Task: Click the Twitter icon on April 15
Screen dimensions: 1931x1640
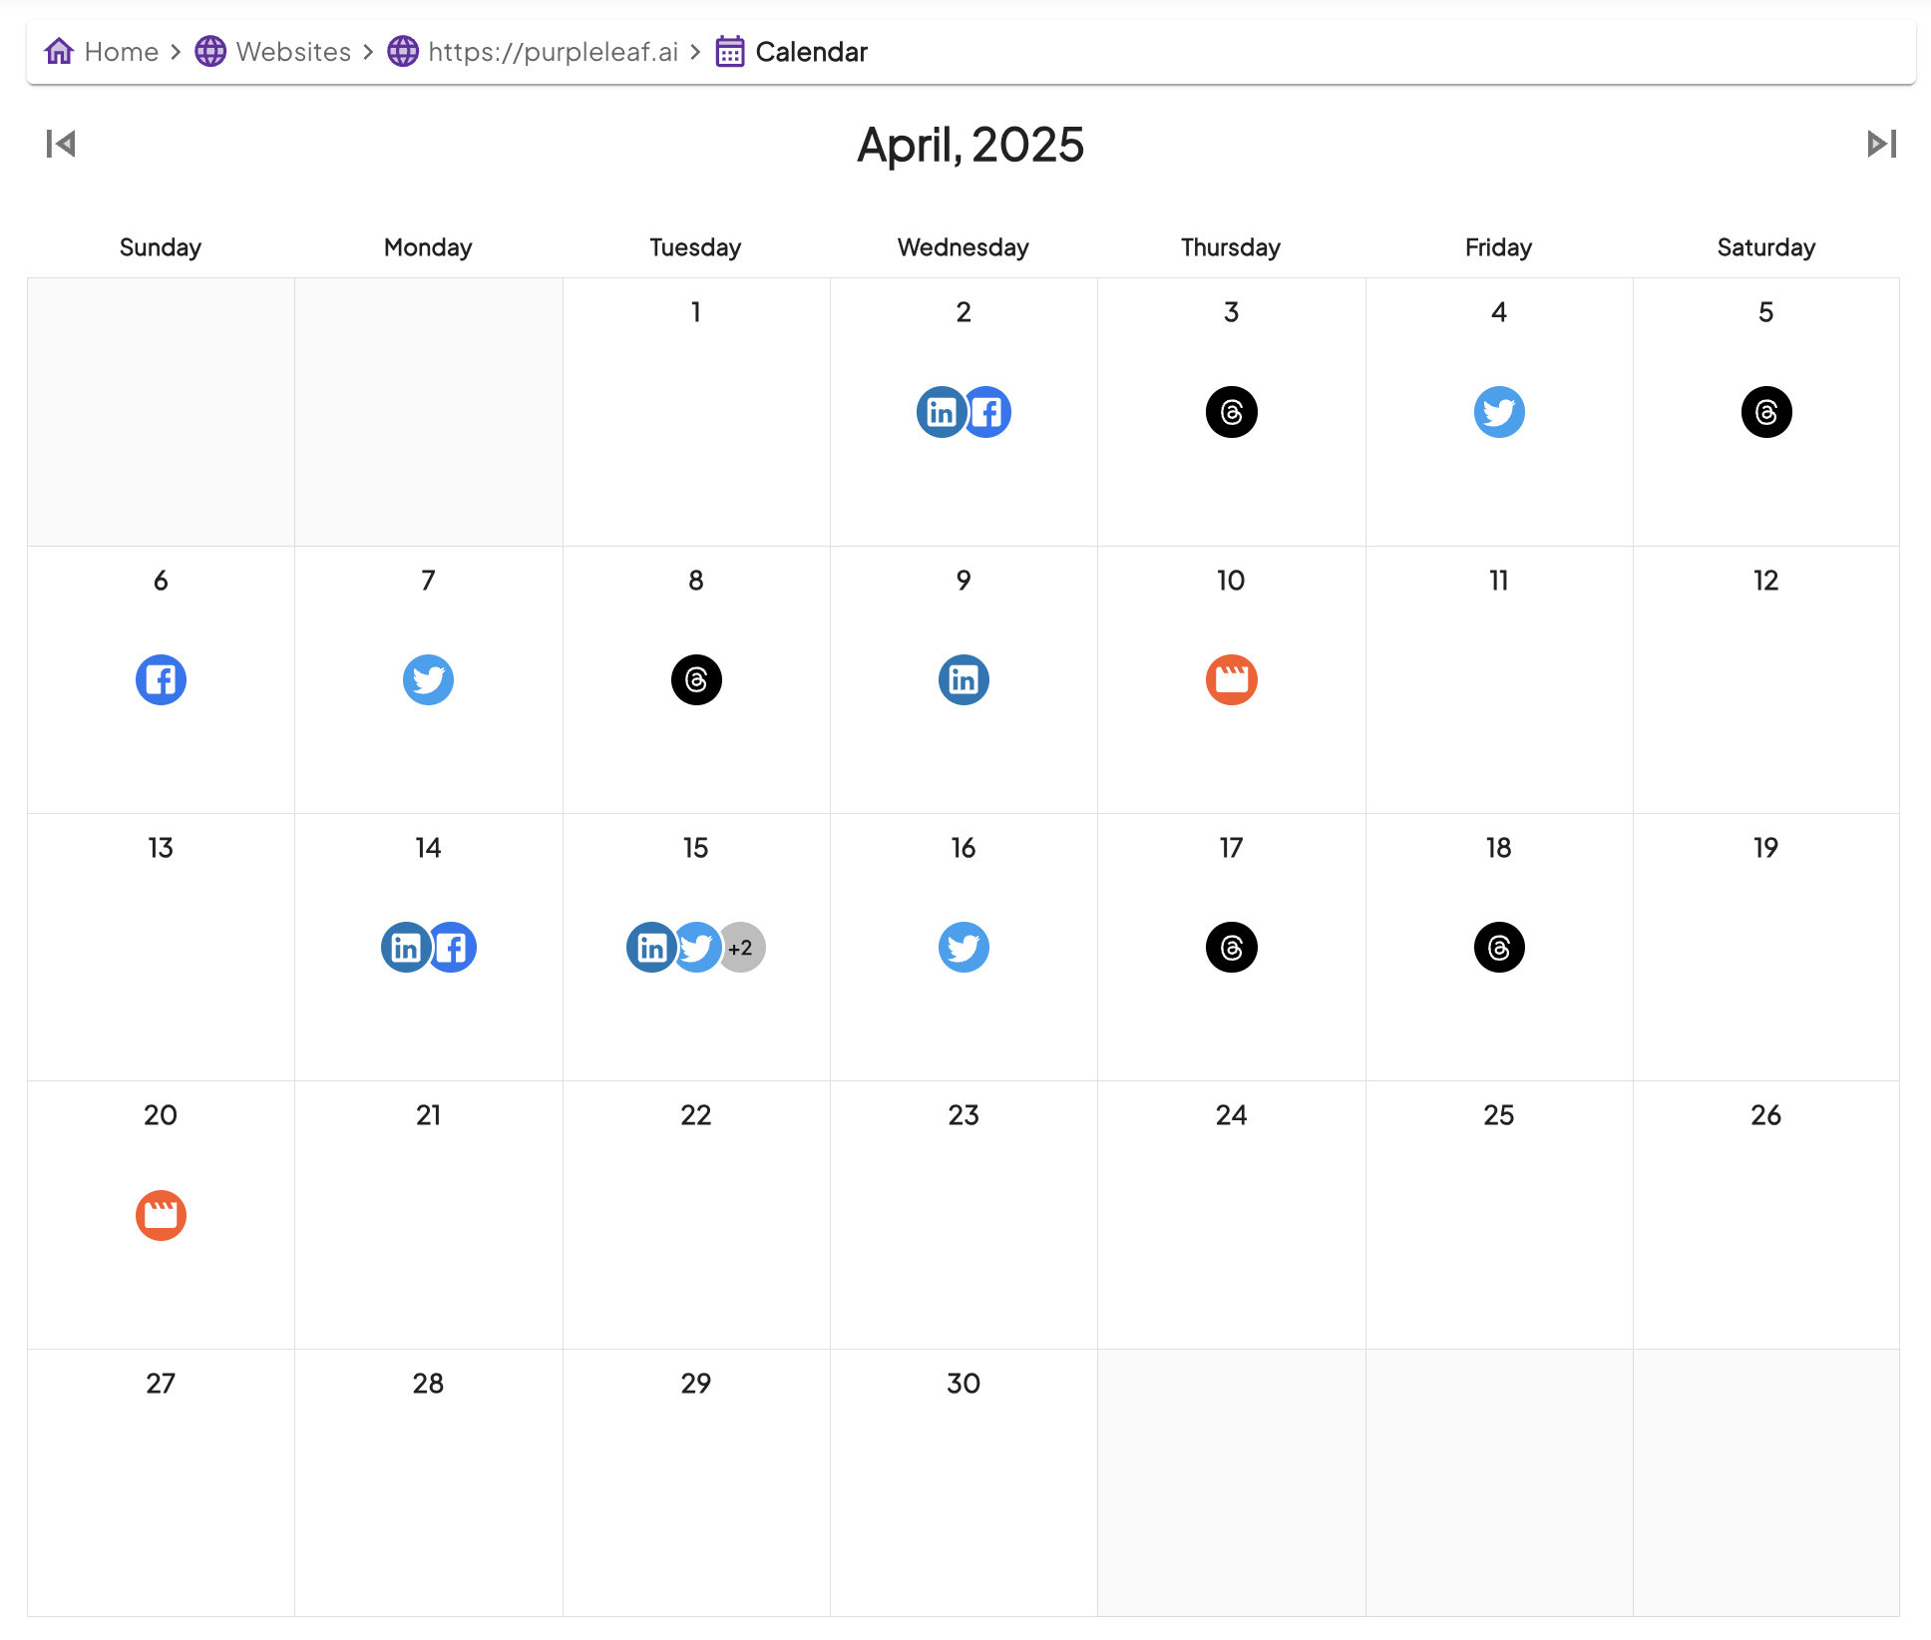Action: [699, 948]
